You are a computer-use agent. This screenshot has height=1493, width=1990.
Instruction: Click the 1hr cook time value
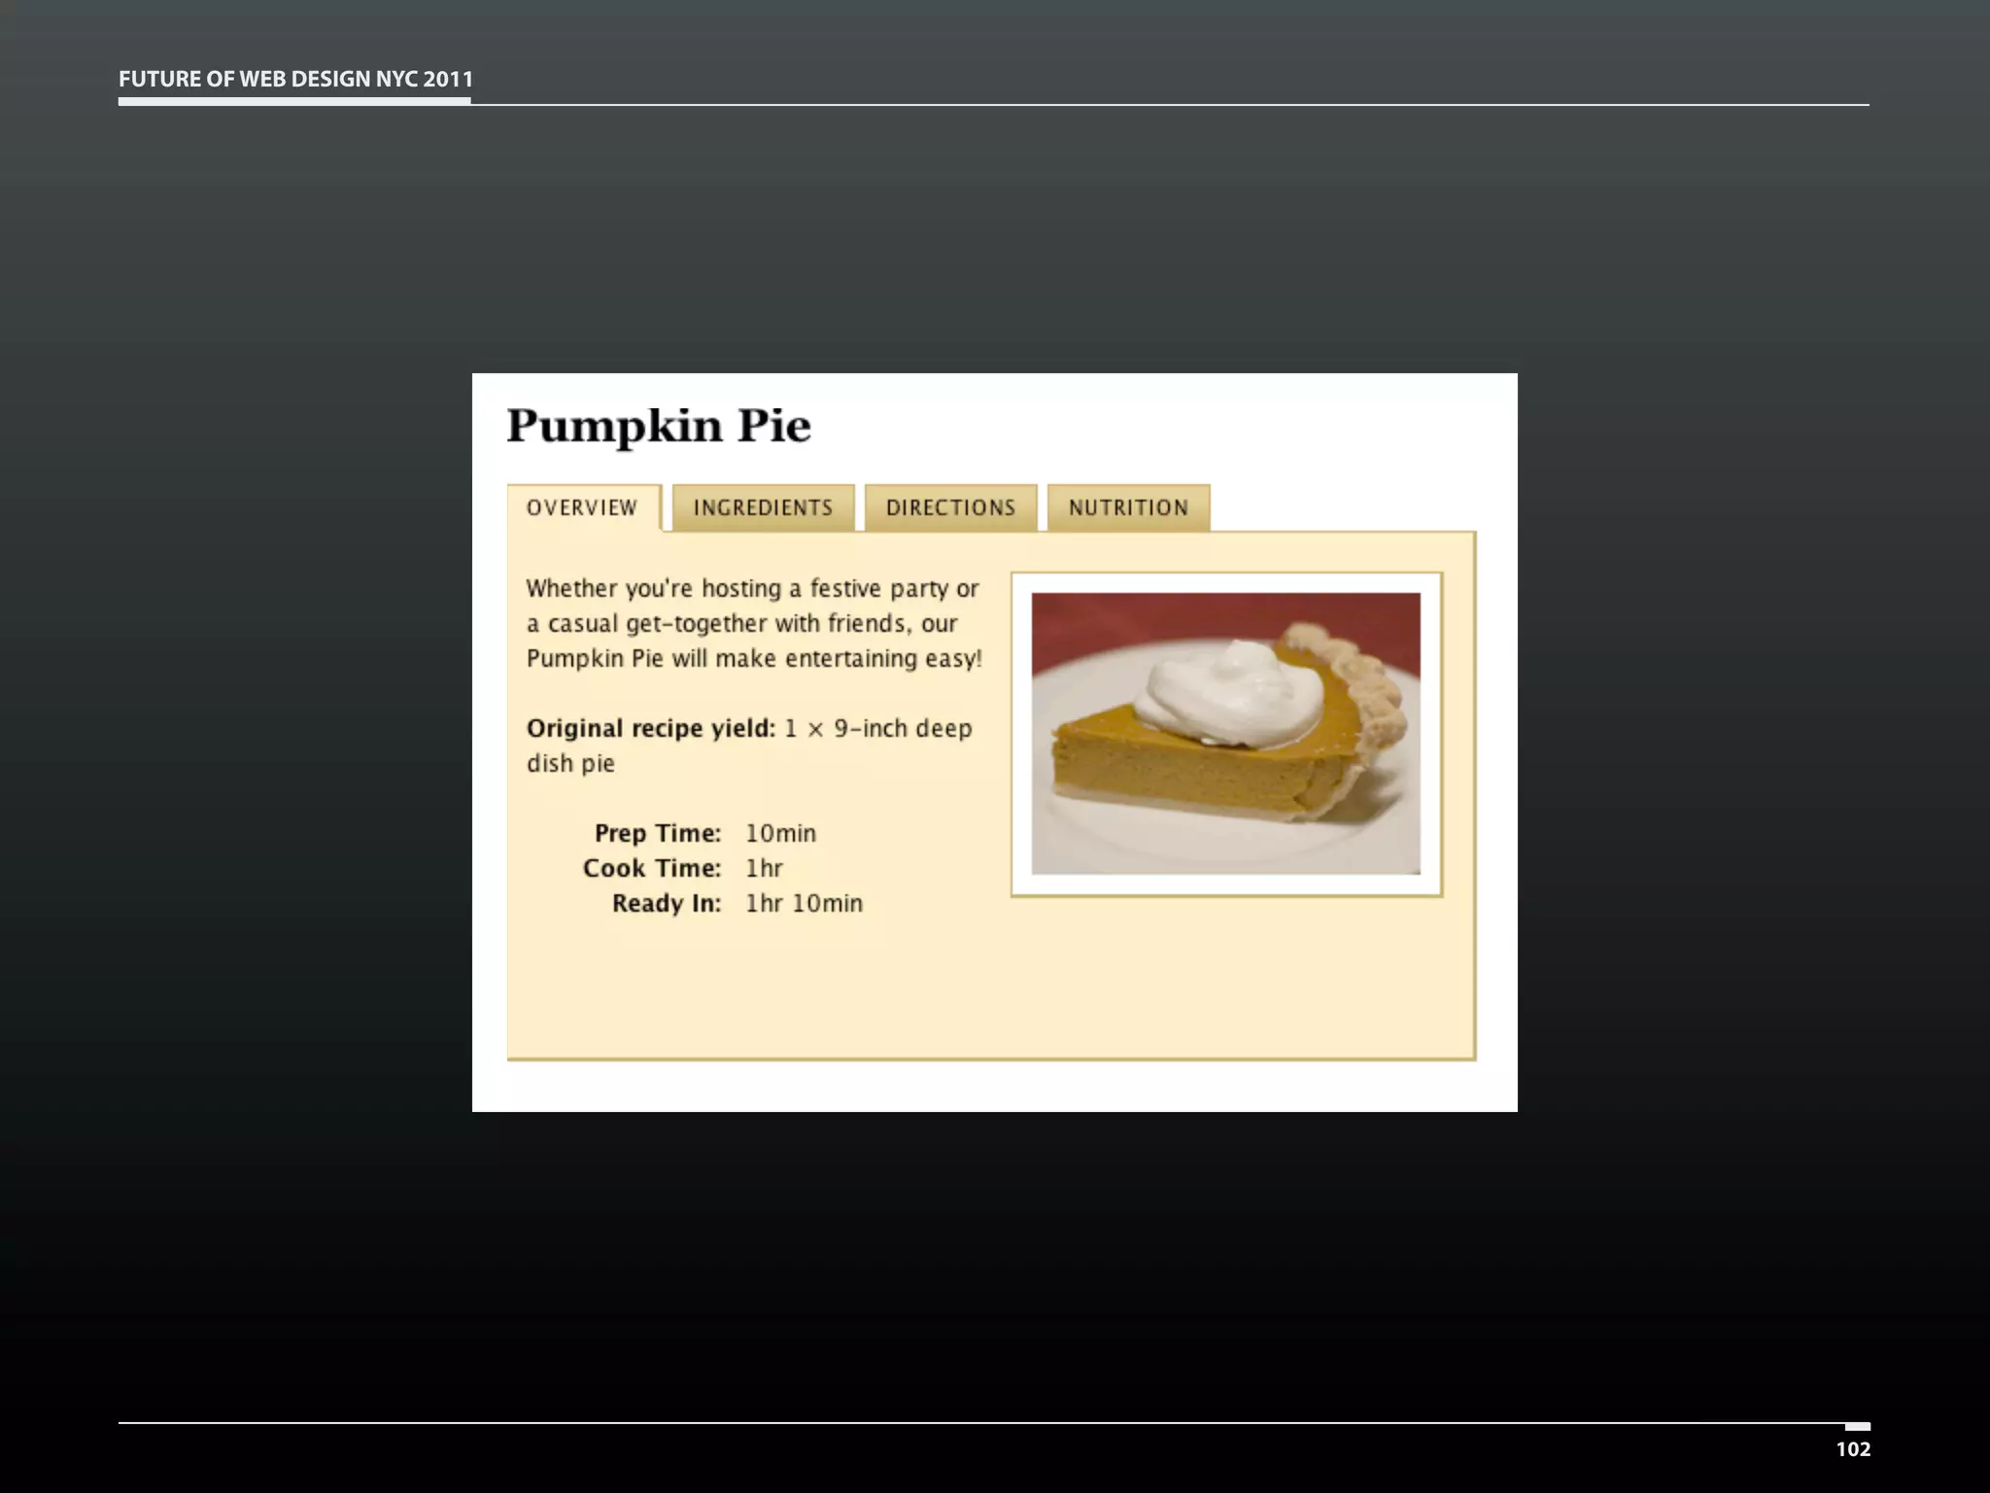[764, 868]
